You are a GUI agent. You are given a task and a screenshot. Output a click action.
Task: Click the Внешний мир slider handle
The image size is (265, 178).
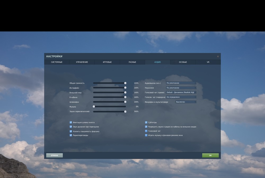point(125,92)
